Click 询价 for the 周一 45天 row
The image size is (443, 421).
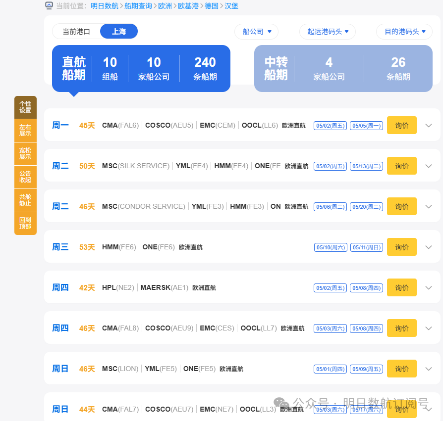click(402, 125)
